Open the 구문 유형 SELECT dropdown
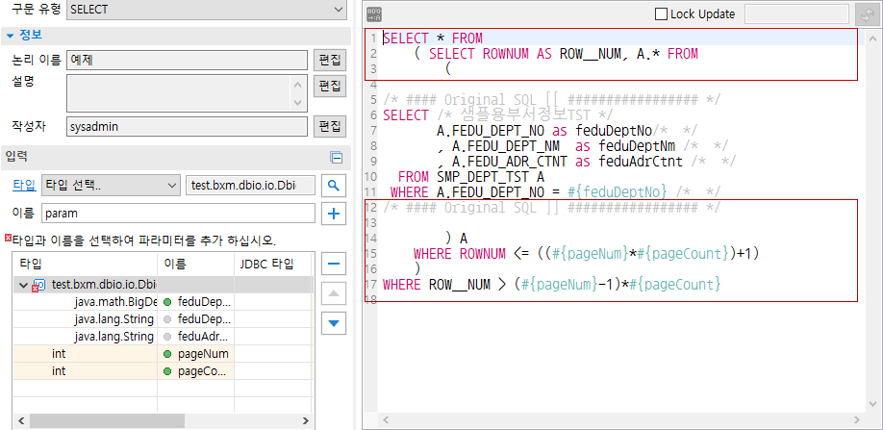883x430 pixels. pyautogui.click(x=207, y=9)
